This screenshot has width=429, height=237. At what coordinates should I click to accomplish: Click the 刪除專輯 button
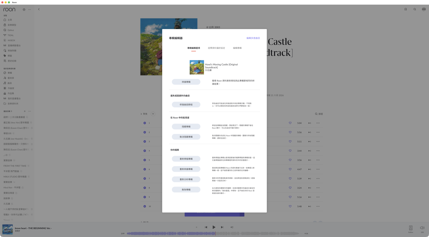point(186,190)
